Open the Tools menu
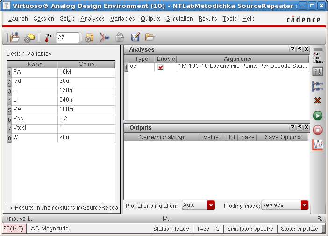 pos(229,19)
